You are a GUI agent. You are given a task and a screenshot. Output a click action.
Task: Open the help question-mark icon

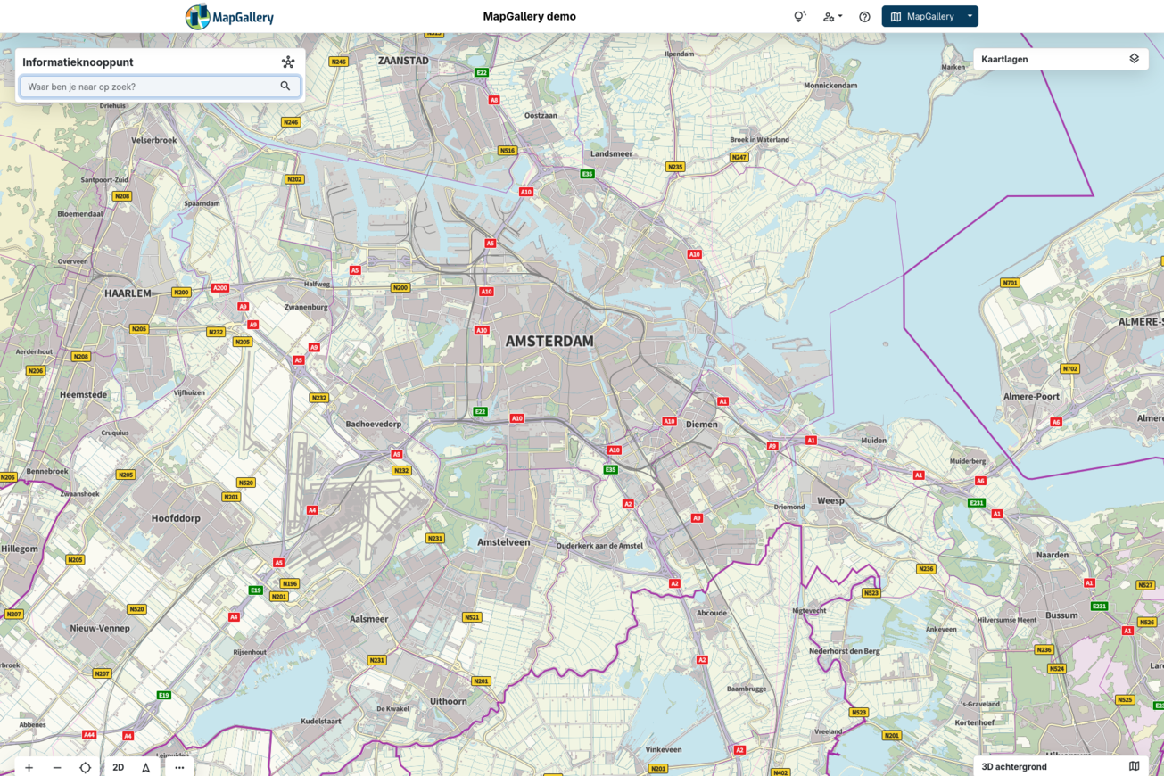tap(864, 16)
